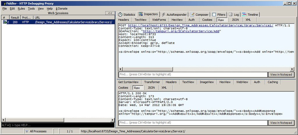The image size is (298, 135).
Task: Open the response Caching tab
Action: (273, 82)
